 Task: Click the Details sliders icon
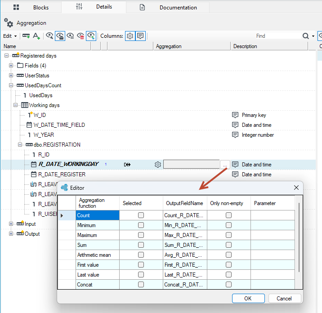[x=79, y=7]
